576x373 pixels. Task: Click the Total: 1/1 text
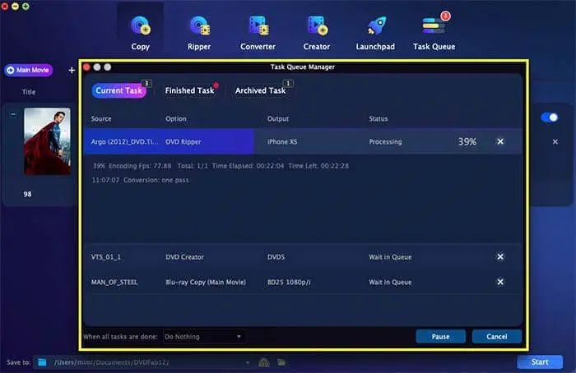pyautogui.click(x=193, y=166)
